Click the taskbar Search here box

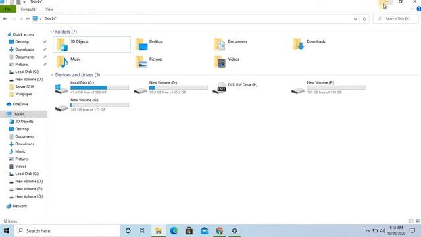pos(67,231)
